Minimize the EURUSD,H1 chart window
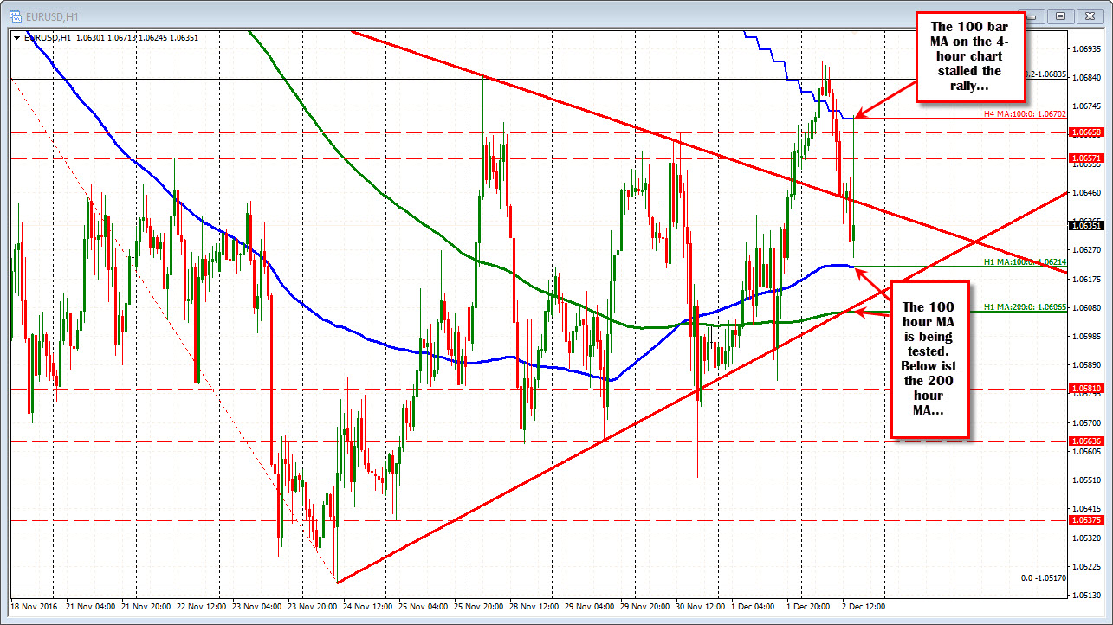The height and width of the screenshot is (625, 1113). pyautogui.click(x=1036, y=15)
